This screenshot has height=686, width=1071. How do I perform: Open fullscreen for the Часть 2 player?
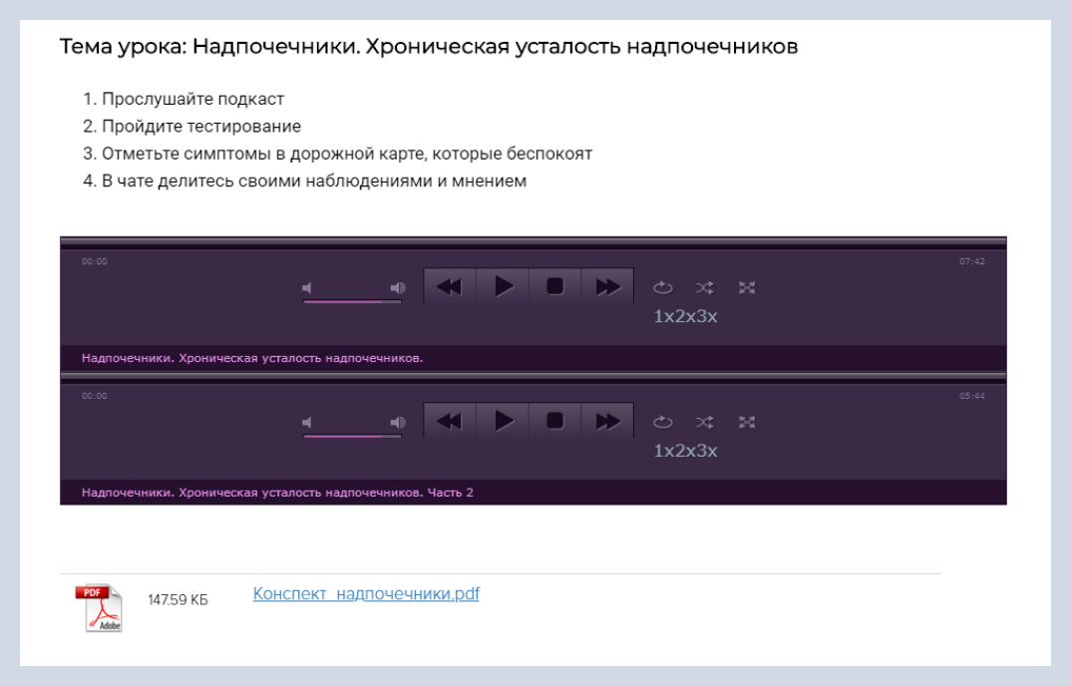click(x=747, y=422)
